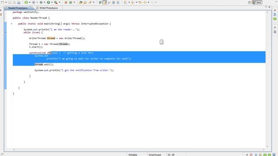This screenshot has width=278, height=156.
Task: Click the Previous Annotation arrow icon
Action: 133,2
